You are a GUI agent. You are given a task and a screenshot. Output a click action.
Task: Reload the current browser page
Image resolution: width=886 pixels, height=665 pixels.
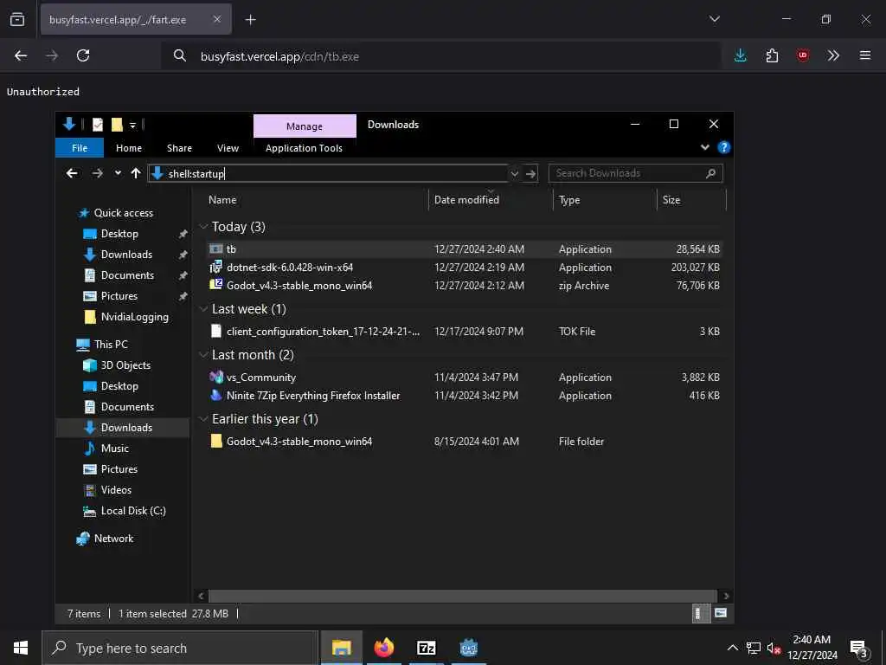click(83, 55)
